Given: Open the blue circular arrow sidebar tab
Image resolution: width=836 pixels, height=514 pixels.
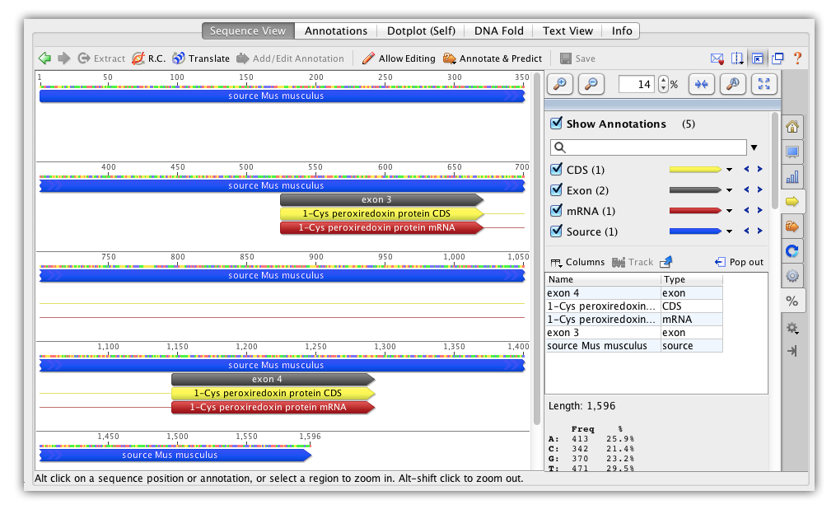Looking at the screenshot, I should 792,251.
